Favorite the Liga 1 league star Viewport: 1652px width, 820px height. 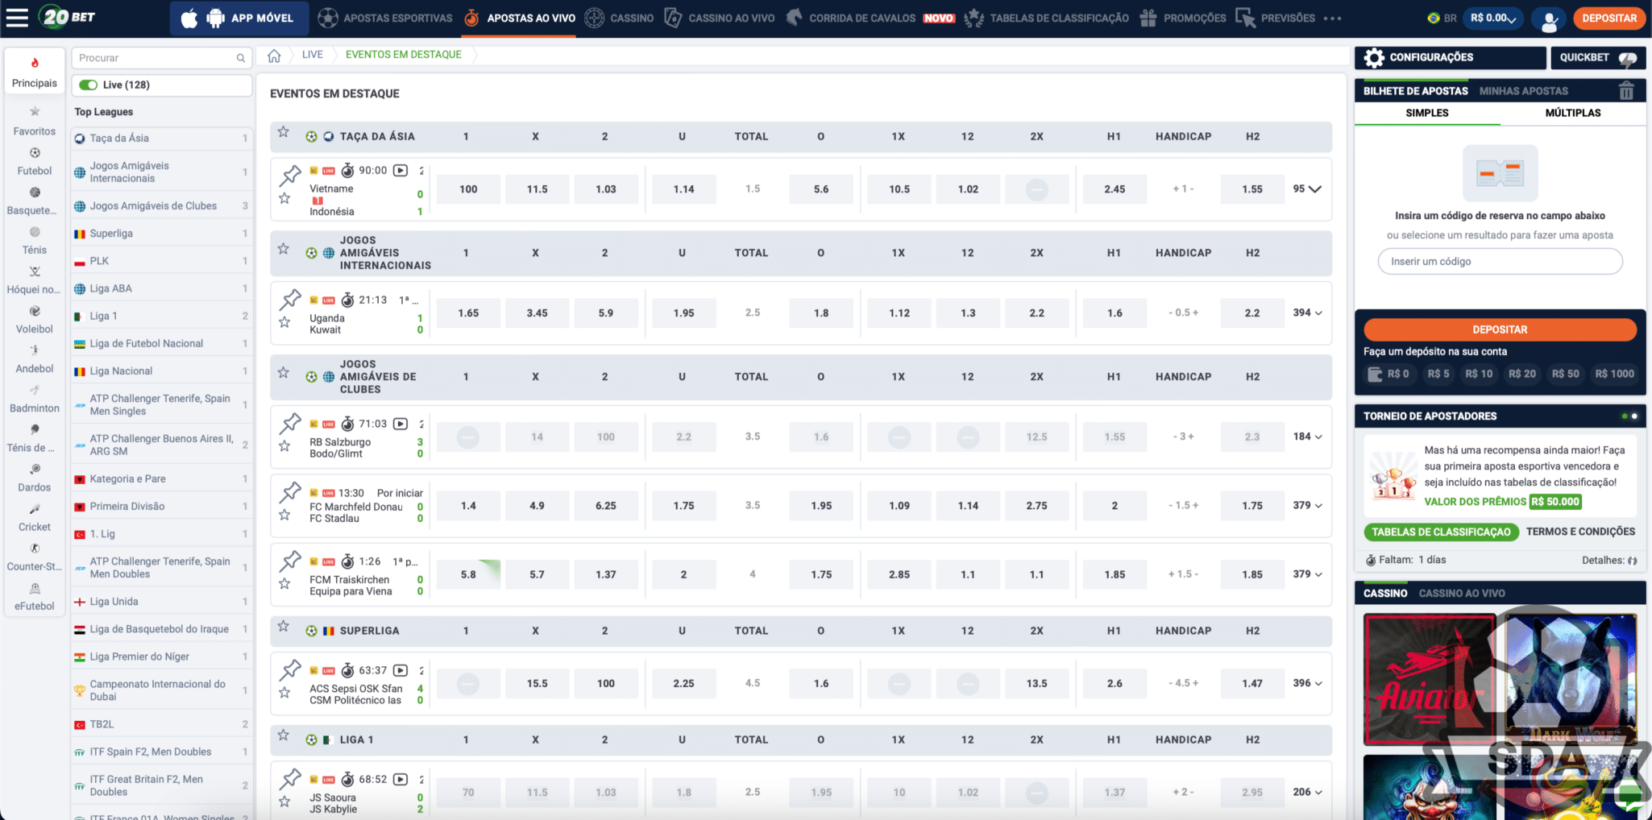[284, 735]
